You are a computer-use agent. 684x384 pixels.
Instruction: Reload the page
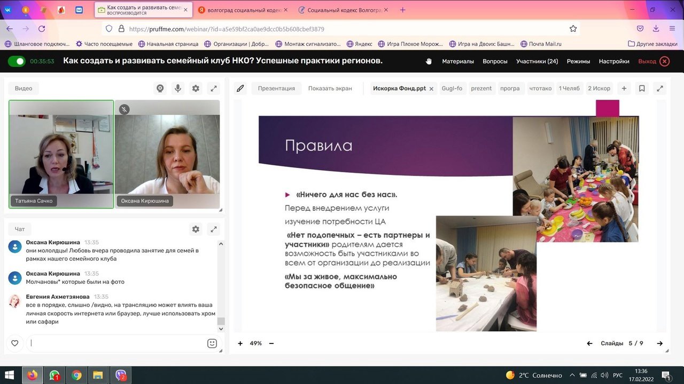tap(42, 29)
